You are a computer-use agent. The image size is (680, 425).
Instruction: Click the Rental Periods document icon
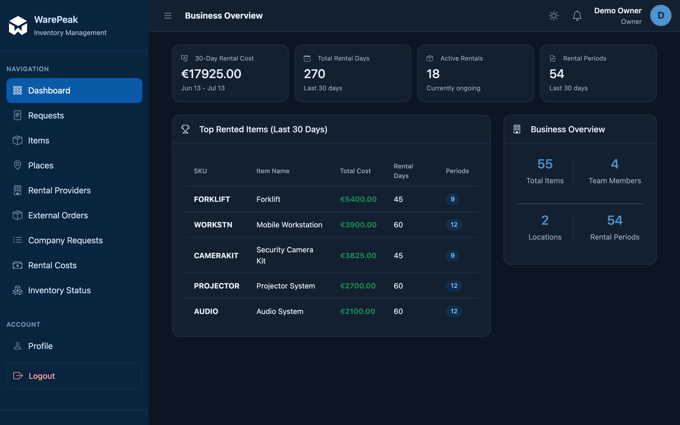pyautogui.click(x=552, y=58)
